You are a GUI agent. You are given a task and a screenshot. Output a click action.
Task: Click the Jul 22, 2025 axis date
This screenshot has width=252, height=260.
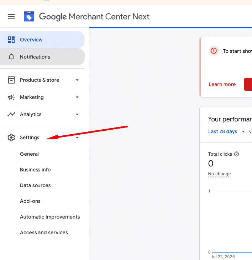click(222, 257)
